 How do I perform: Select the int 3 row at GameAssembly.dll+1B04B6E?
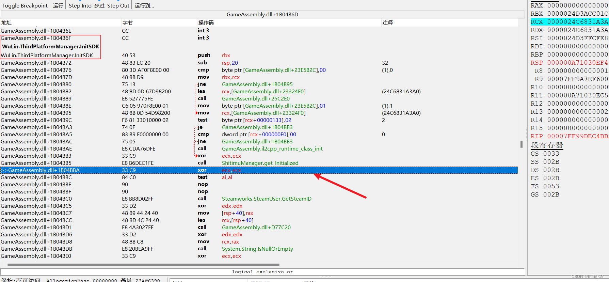coord(259,31)
